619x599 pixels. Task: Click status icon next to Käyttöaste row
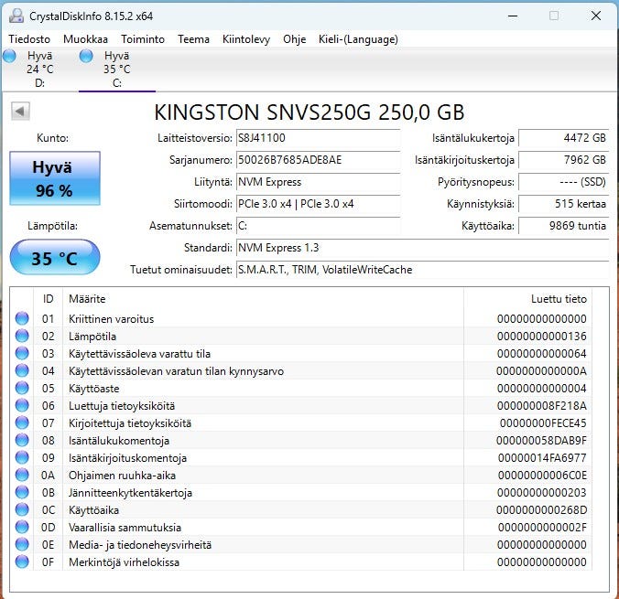(x=22, y=389)
